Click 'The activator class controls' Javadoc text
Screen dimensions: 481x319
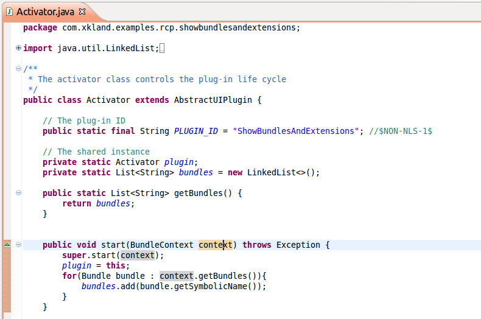(x=106, y=79)
